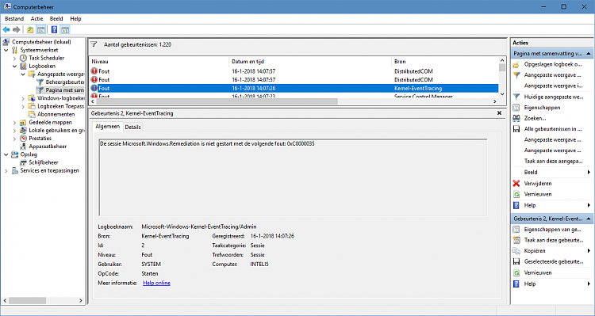Open the Actie menu
Viewport: 595px width, 316px height.
(36, 18)
